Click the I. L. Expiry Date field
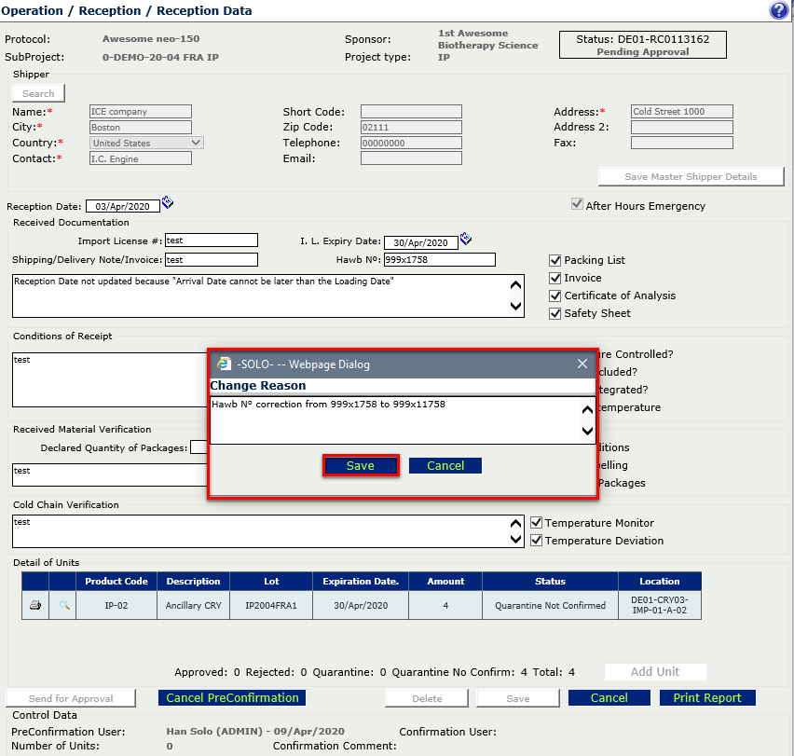The image size is (794, 756). pyautogui.click(x=421, y=242)
